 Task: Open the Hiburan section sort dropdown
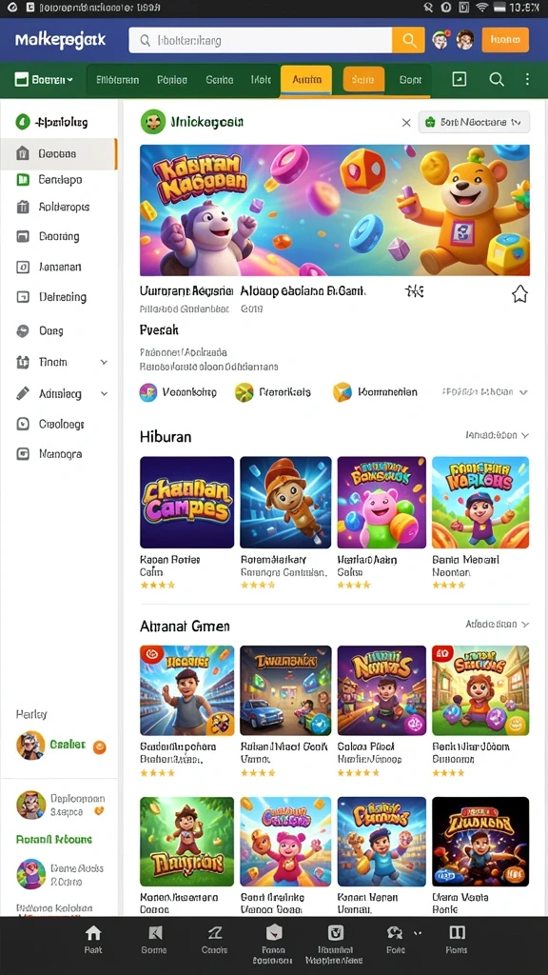[x=497, y=435]
